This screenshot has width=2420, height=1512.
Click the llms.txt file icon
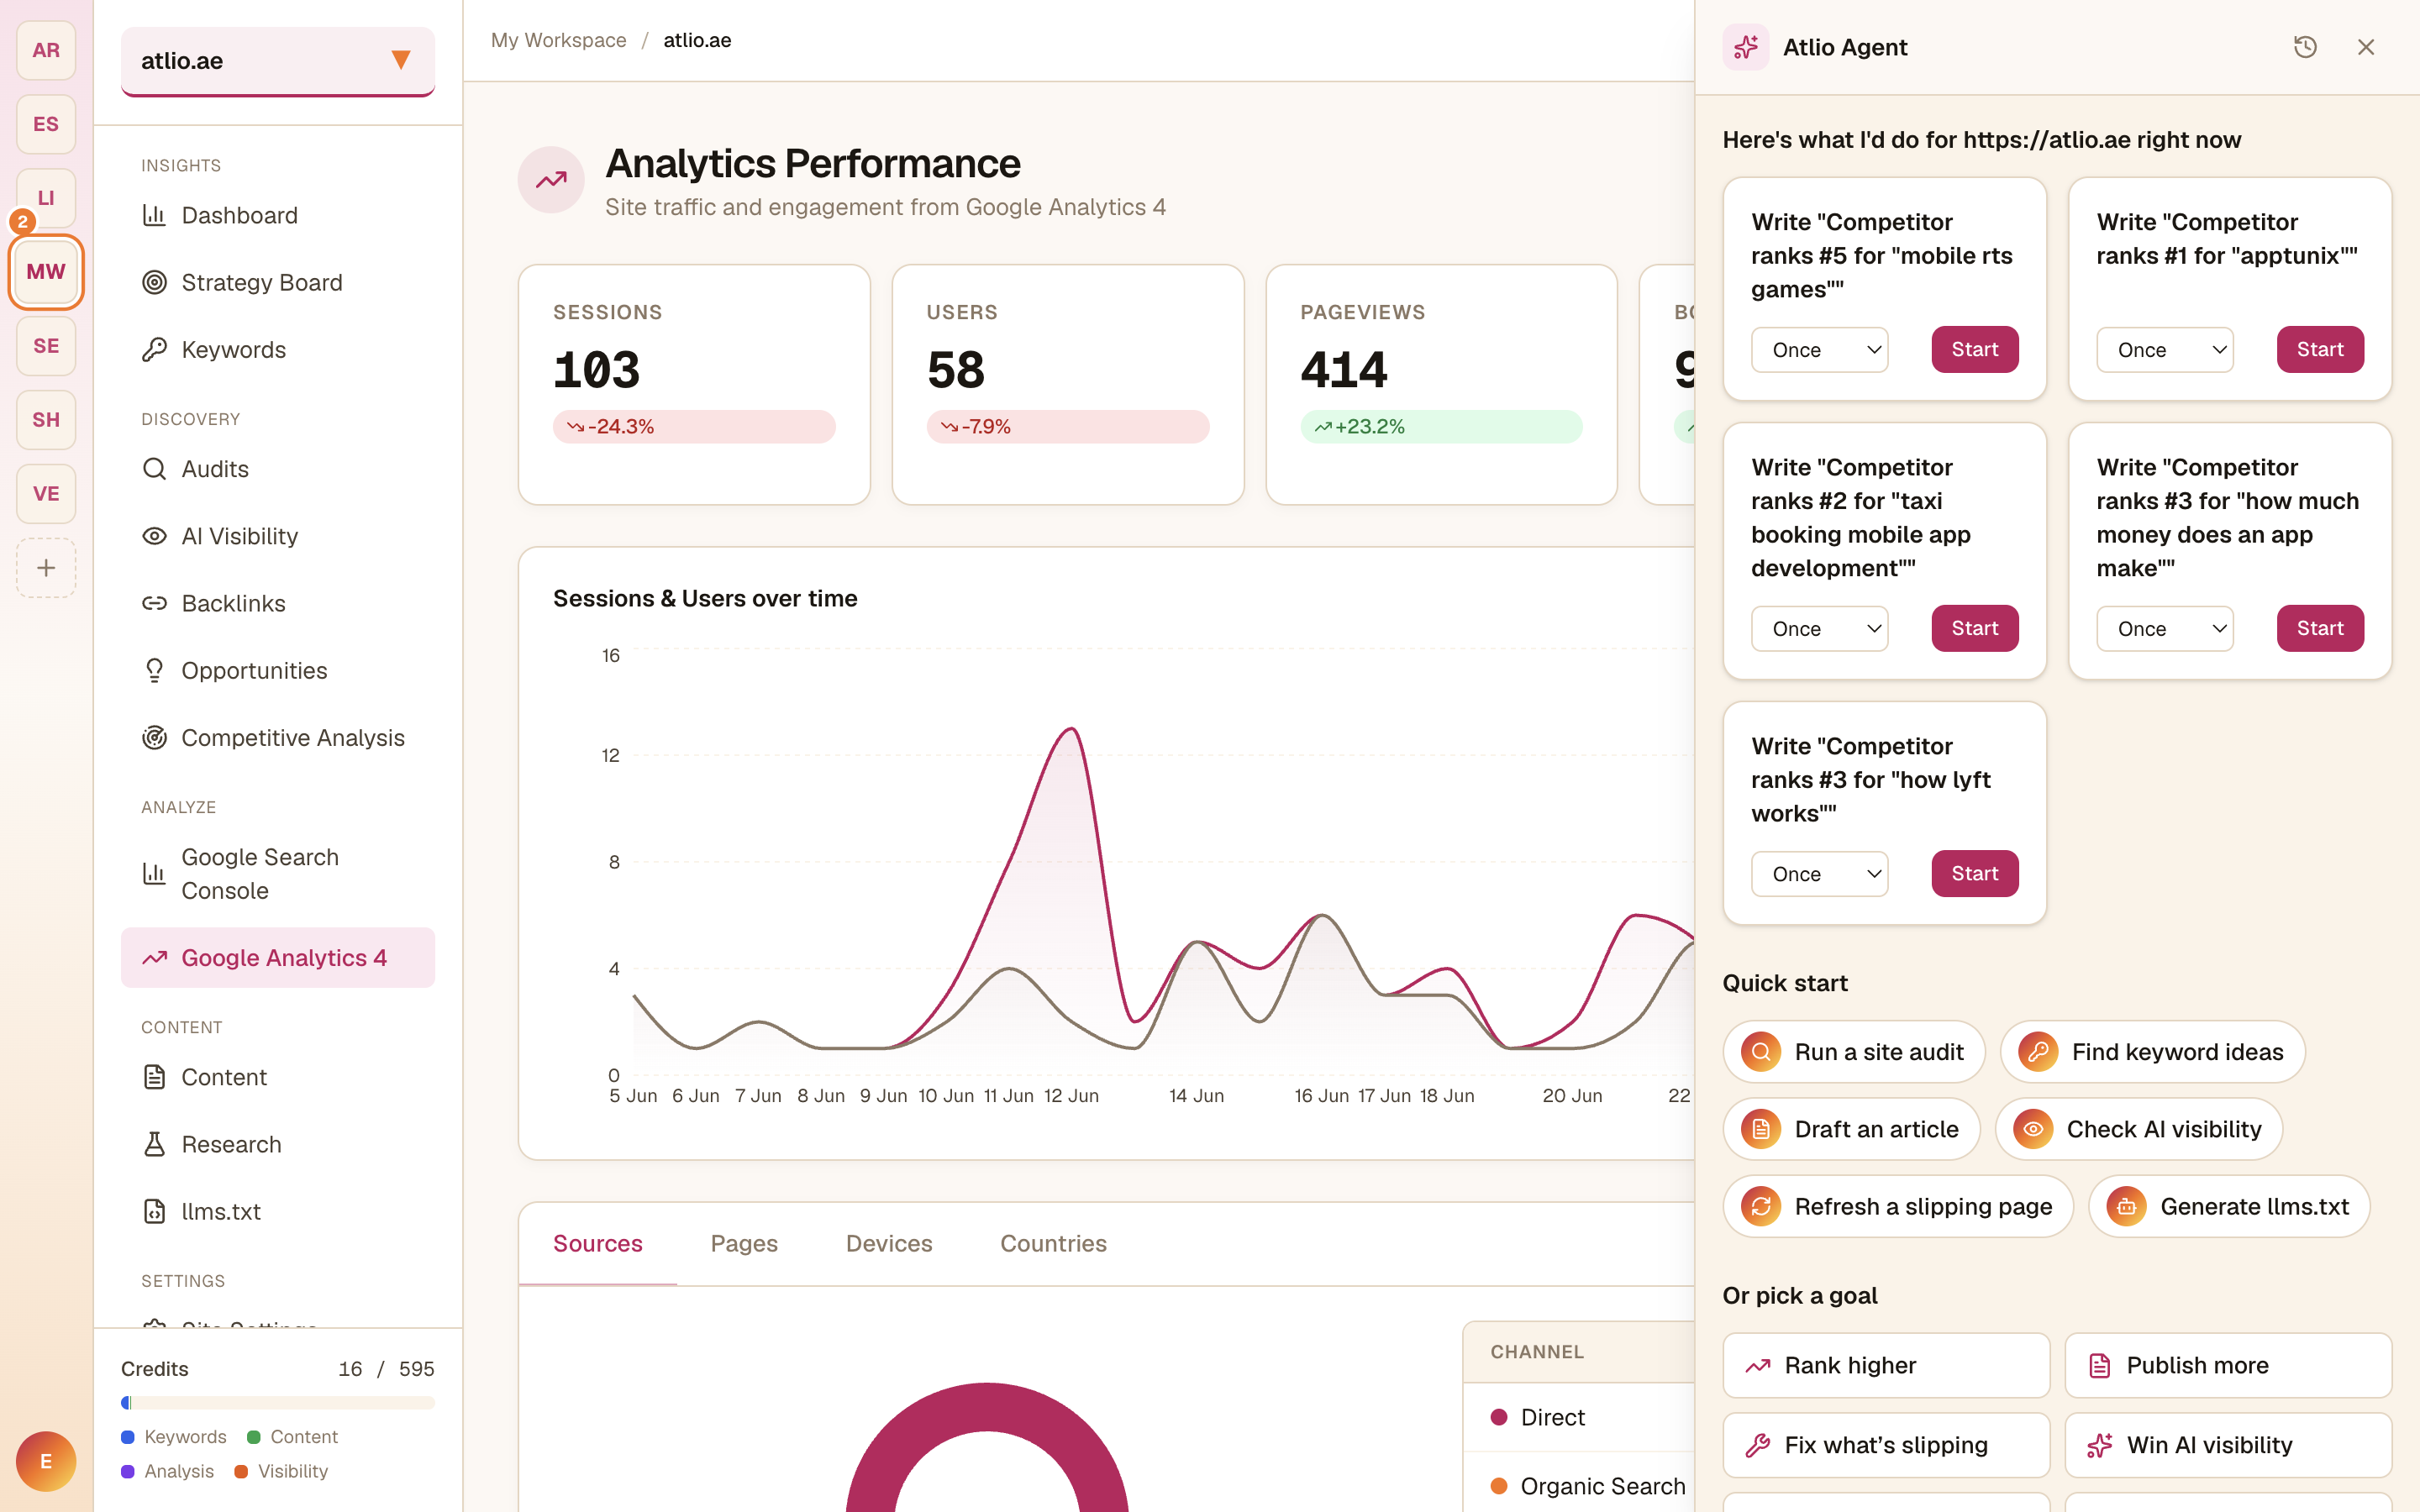(x=154, y=1211)
